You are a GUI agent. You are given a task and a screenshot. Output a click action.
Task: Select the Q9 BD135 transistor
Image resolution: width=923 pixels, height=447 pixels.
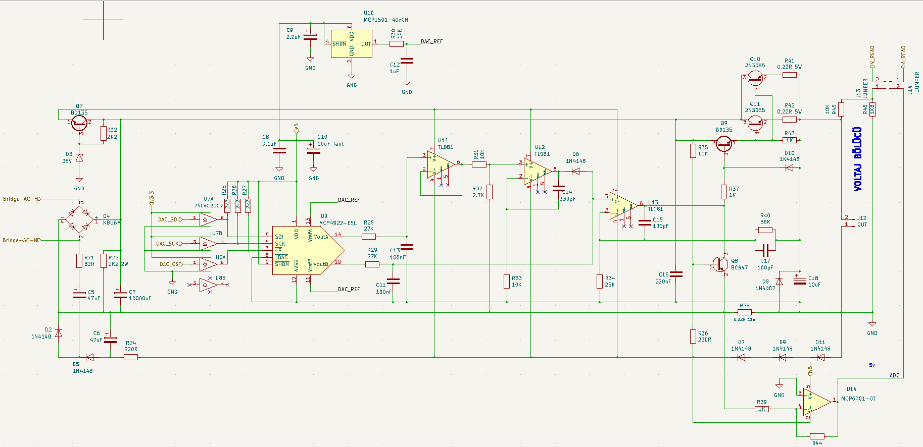[x=724, y=144]
